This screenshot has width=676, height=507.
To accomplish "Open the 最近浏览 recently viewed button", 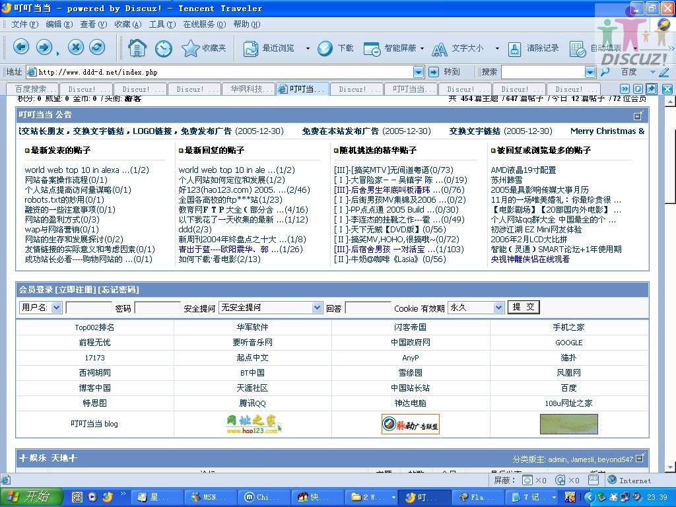I will (269, 48).
